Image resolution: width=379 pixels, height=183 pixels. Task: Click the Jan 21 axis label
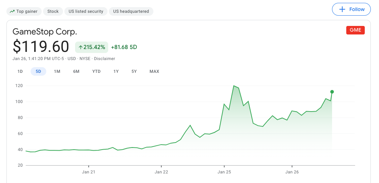point(89,172)
